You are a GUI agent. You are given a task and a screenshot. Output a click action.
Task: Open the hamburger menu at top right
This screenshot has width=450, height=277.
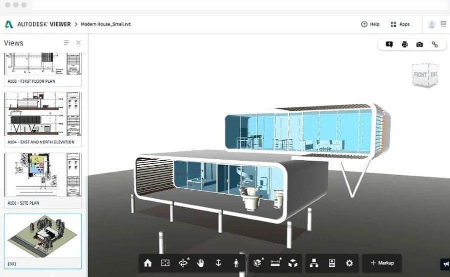(x=443, y=24)
